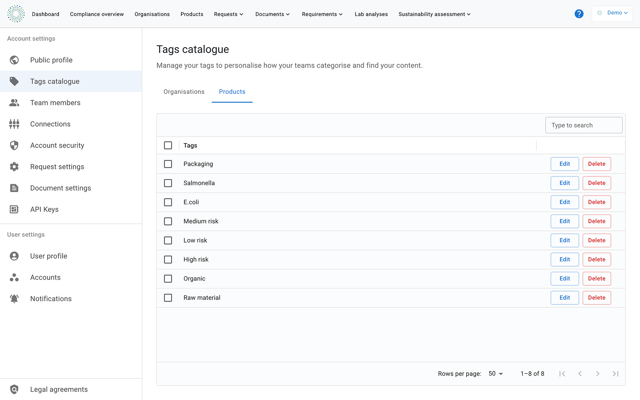The height and width of the screenshot is (400, 640).
Task: Open Notifications settings
Action: [71, 299]
